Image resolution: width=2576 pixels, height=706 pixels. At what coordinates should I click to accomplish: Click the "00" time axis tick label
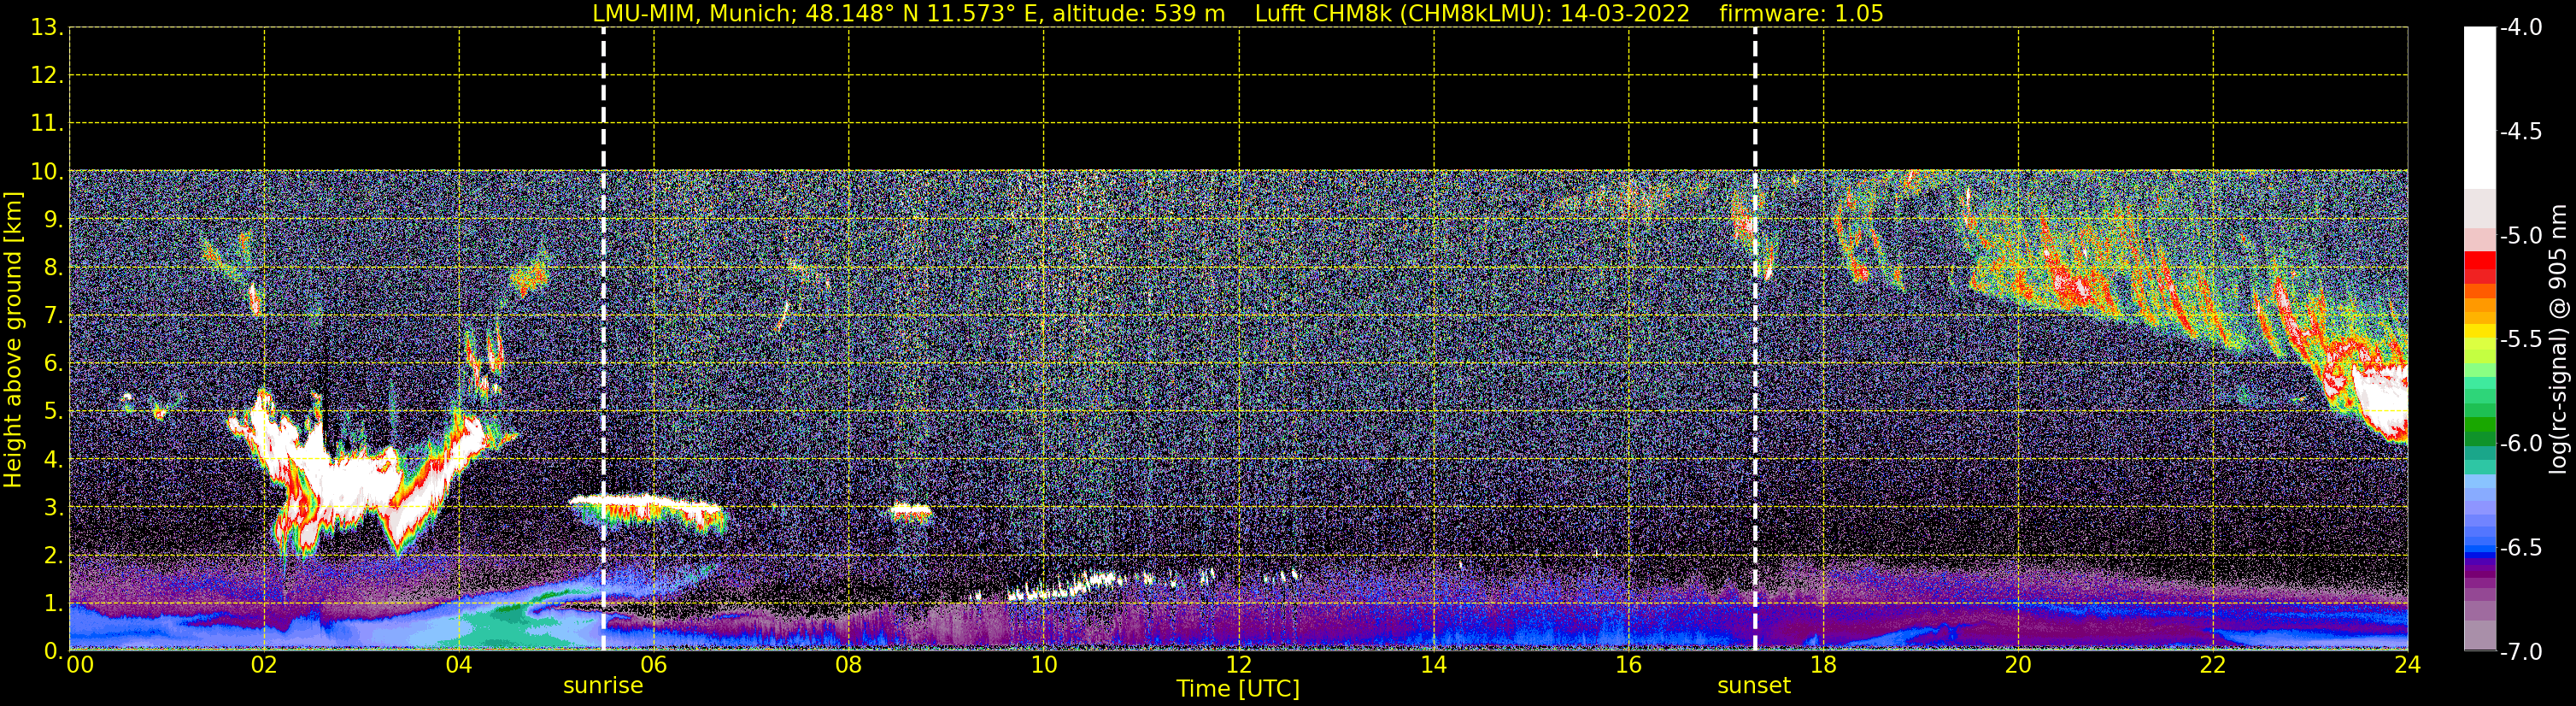[x=80, y=665]
